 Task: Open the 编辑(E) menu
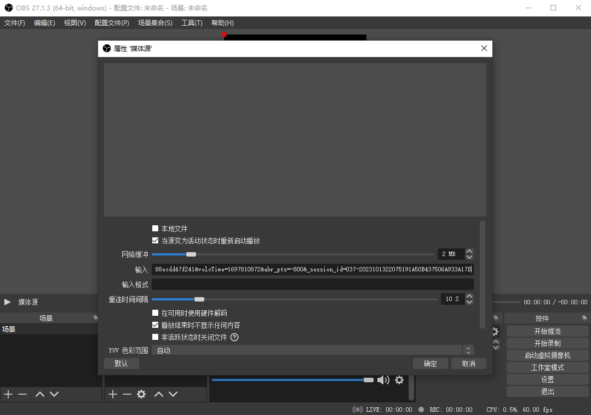point(44,23)
